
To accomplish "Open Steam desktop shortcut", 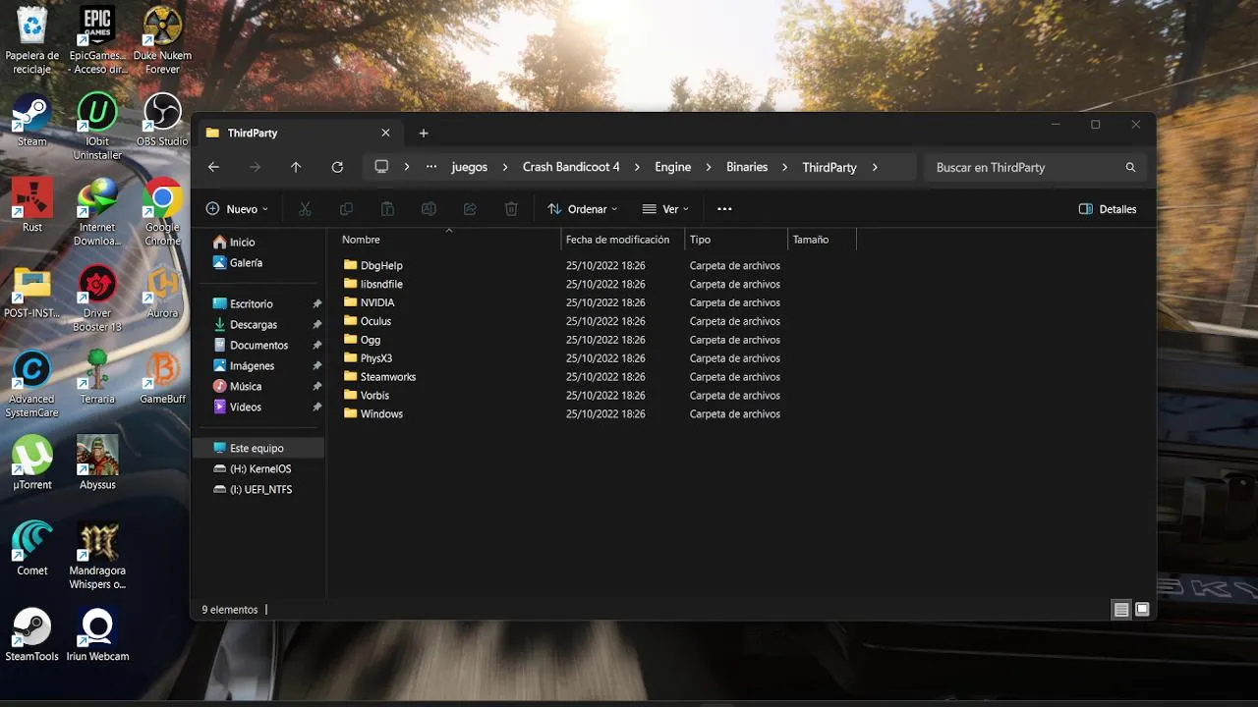I will pyautogui.click(x=31, y=120).
